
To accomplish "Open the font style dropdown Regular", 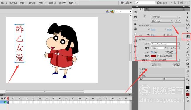I will coord(159,48).
